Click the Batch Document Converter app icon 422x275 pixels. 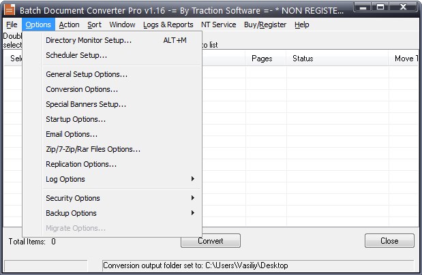tap(10, 8)
